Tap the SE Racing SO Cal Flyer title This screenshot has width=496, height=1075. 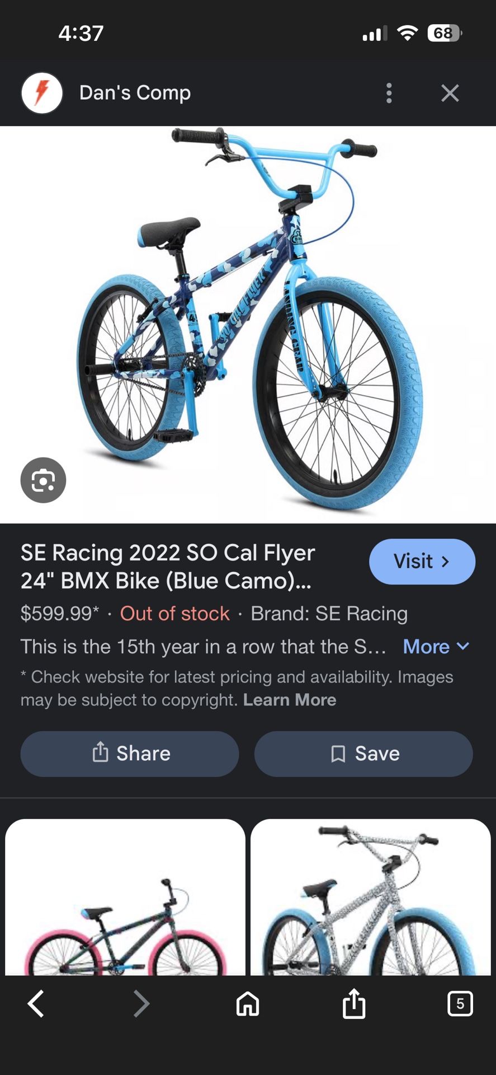pos(168,567)
